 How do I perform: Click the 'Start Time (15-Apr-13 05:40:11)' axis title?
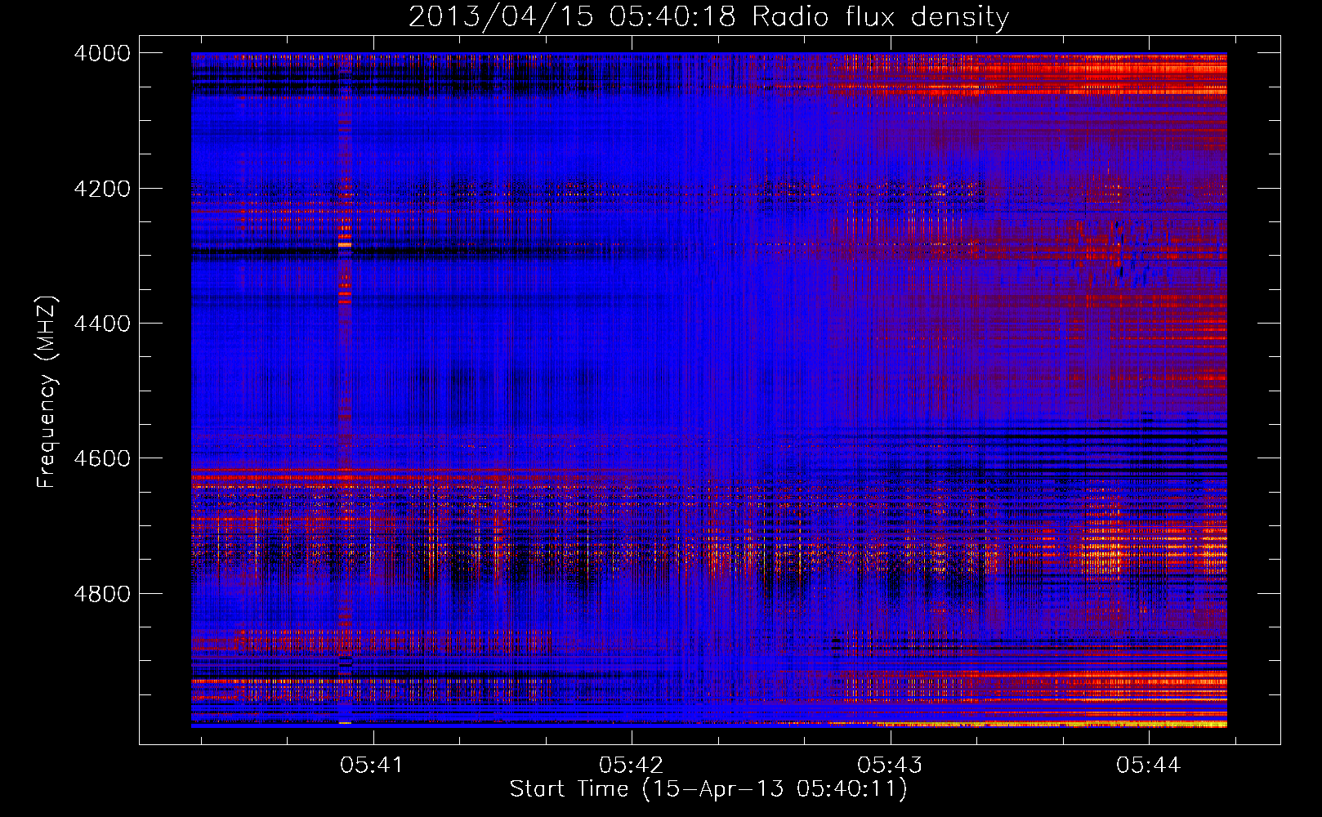tap(708, 789)
